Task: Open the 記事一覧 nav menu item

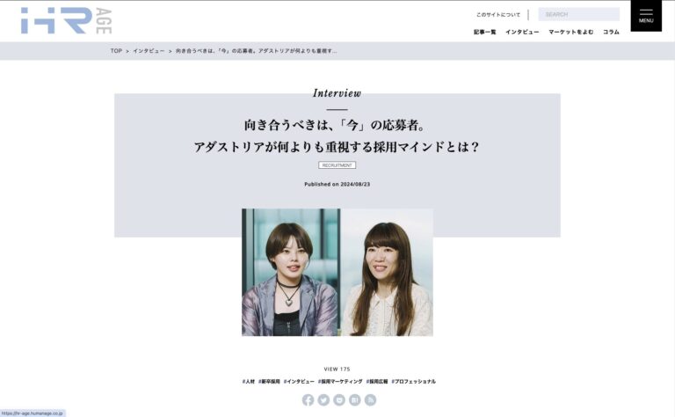Action: click(x=485, y=32)
